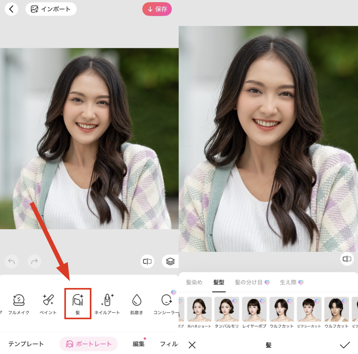
Task: Select the 髪 (Hair) tool icon
Action: [78, 303]
